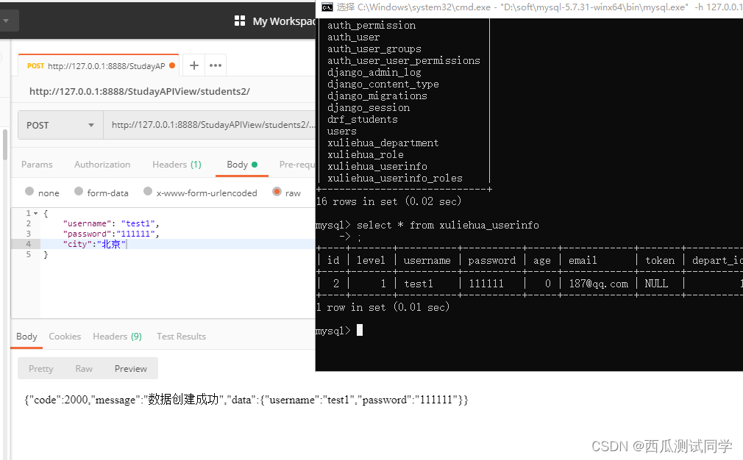Click the My Workspace grid icon

point(240,21)
